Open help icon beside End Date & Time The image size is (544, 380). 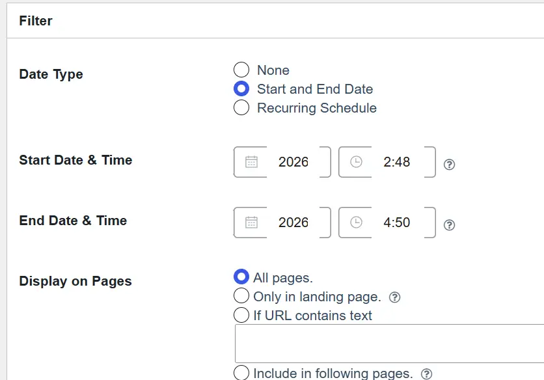[x=449, y=225]
